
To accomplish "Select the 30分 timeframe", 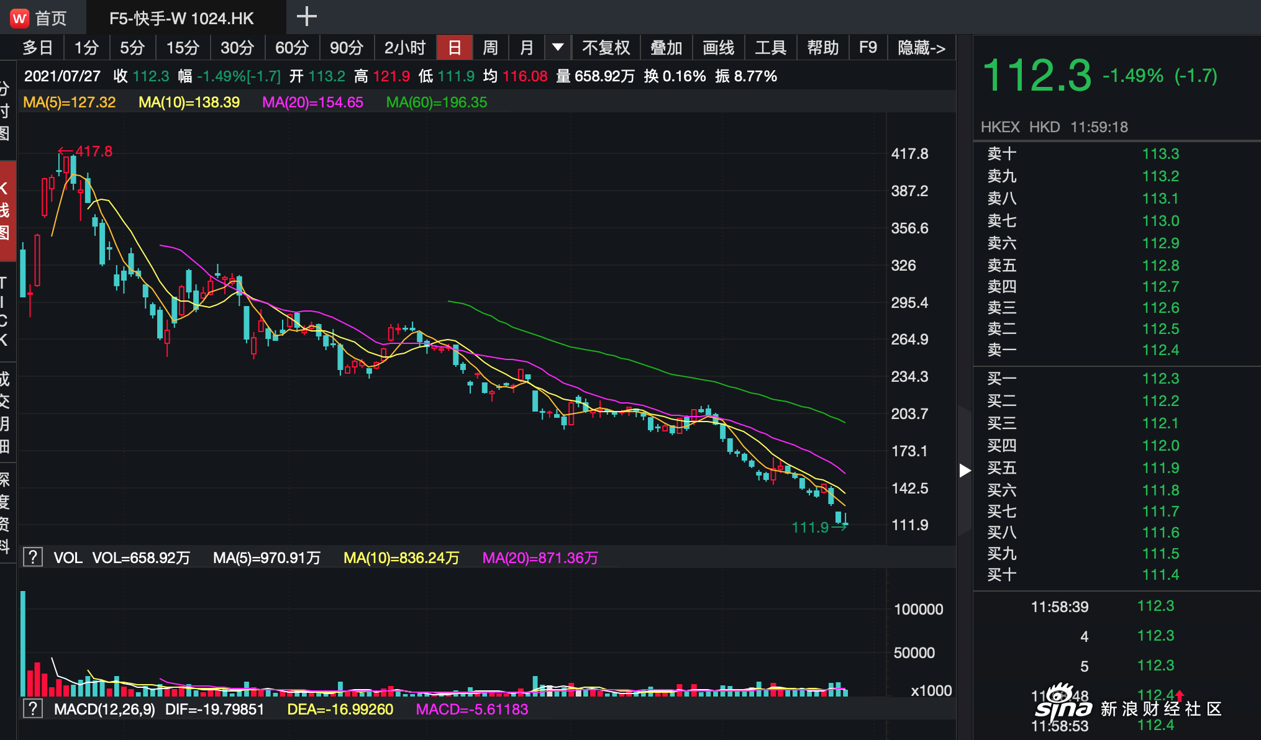I will pyautogui.click(x=237, y=48).
